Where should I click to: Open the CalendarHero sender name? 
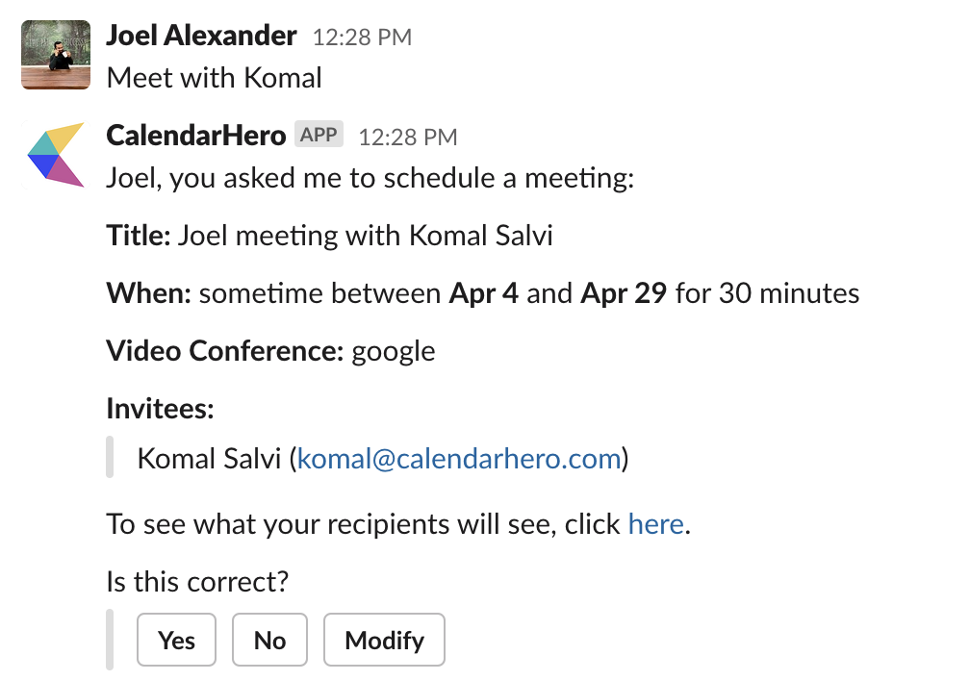[x=195, y=136]
